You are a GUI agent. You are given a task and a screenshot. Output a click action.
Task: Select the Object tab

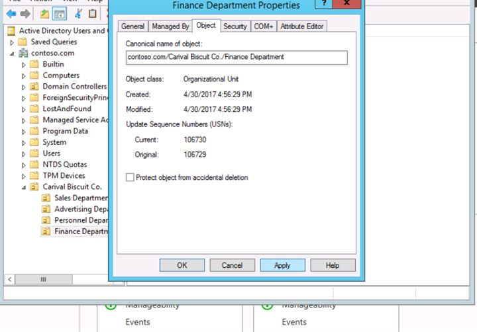click(x=206, y=26)
